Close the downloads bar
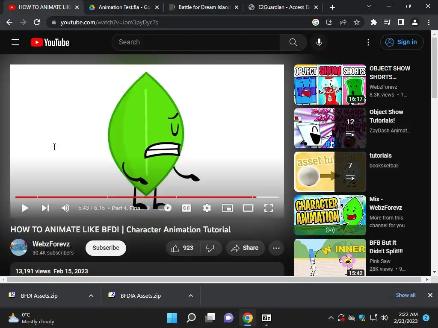Screen dimensions: 438x328 click(x=430, y=295)
